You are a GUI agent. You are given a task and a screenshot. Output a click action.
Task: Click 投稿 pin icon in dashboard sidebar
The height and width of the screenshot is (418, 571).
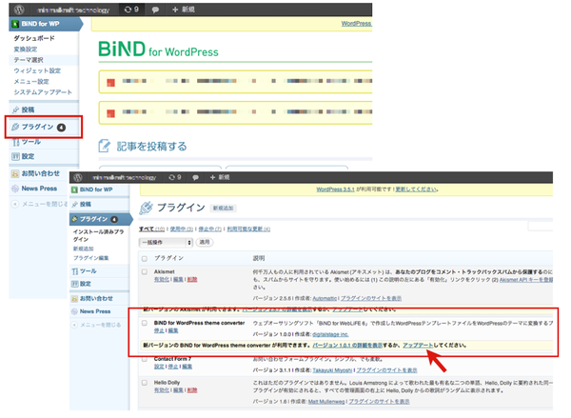pos(15,109)
